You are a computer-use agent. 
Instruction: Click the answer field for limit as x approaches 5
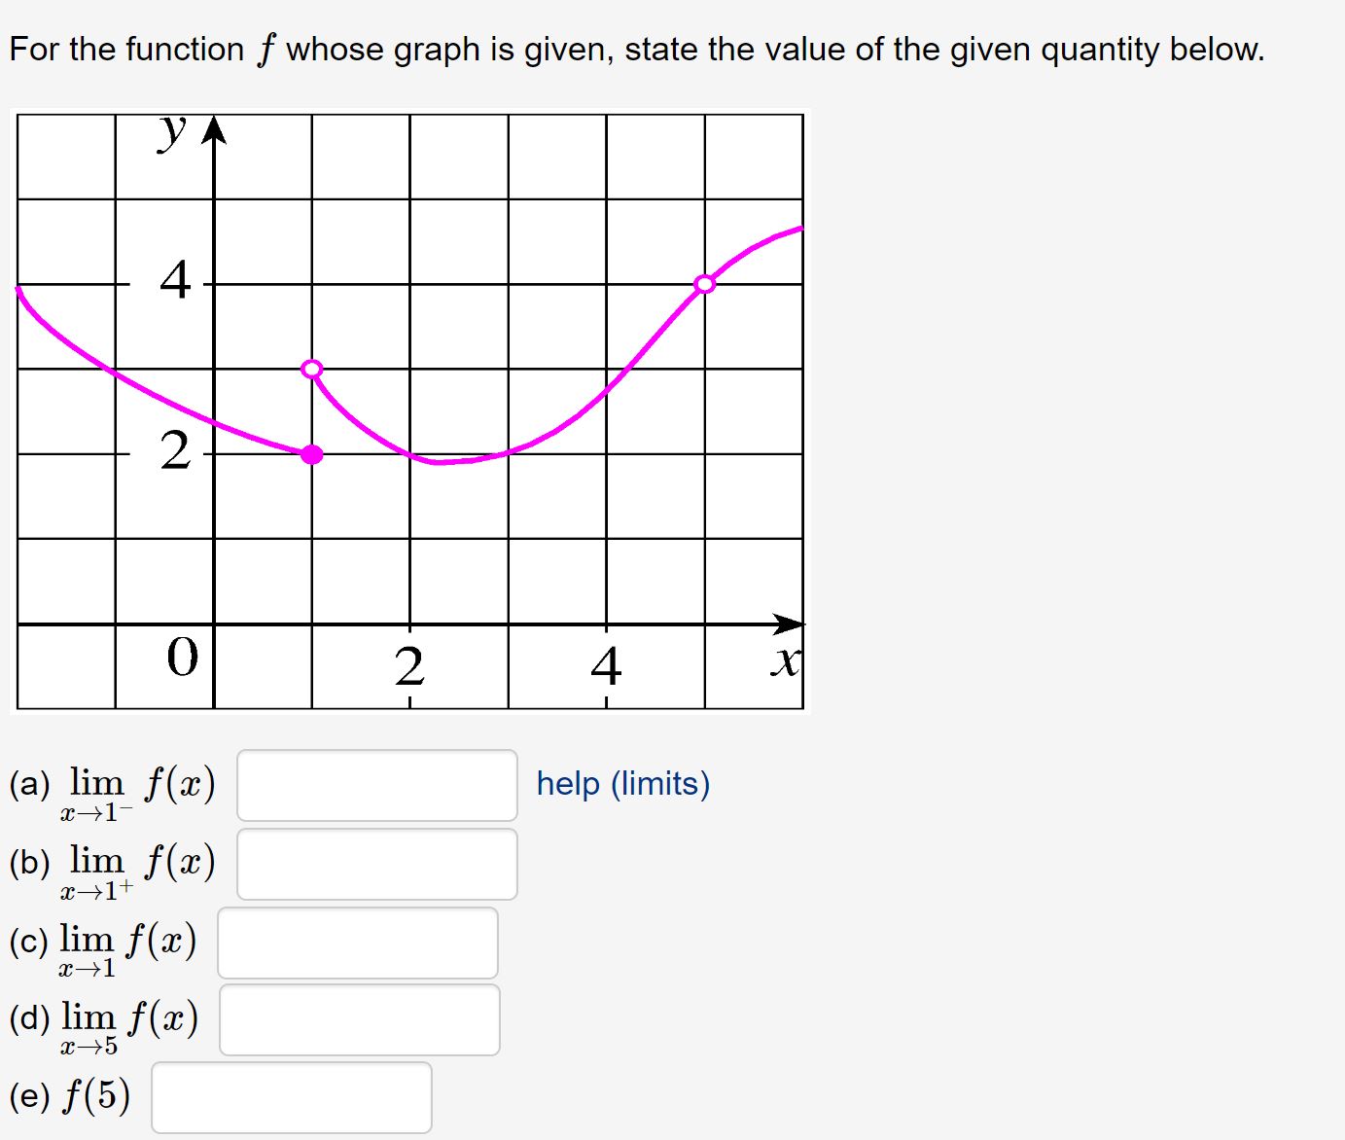tap(360, 1018)
